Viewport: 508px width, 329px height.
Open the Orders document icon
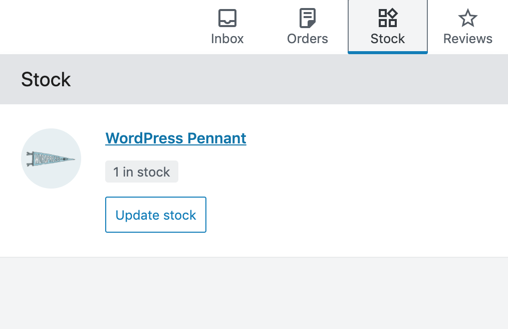[x=308, y=18]
